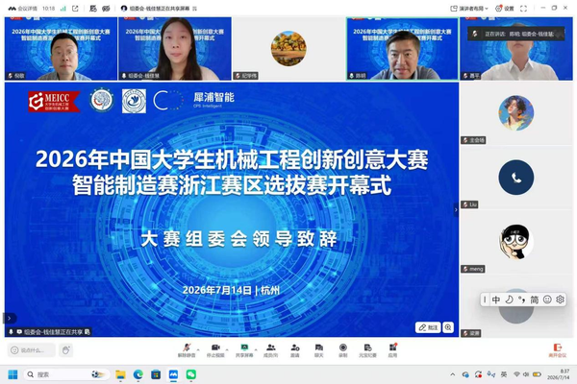
Task: Open IME settings gear
Action: point(560,300)
